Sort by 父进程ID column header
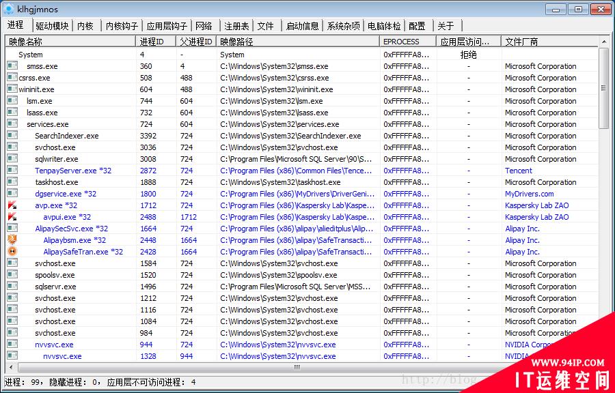 click(x=196, y=42)
